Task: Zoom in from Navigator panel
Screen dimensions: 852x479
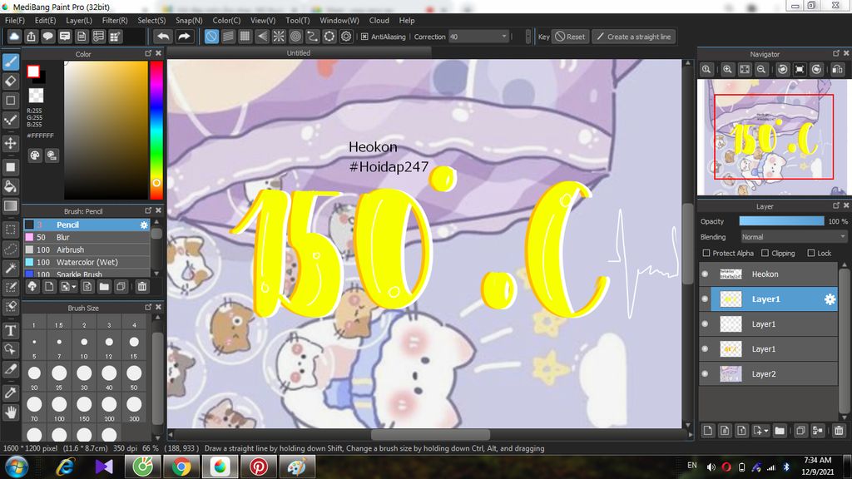Action: point(727,70)
